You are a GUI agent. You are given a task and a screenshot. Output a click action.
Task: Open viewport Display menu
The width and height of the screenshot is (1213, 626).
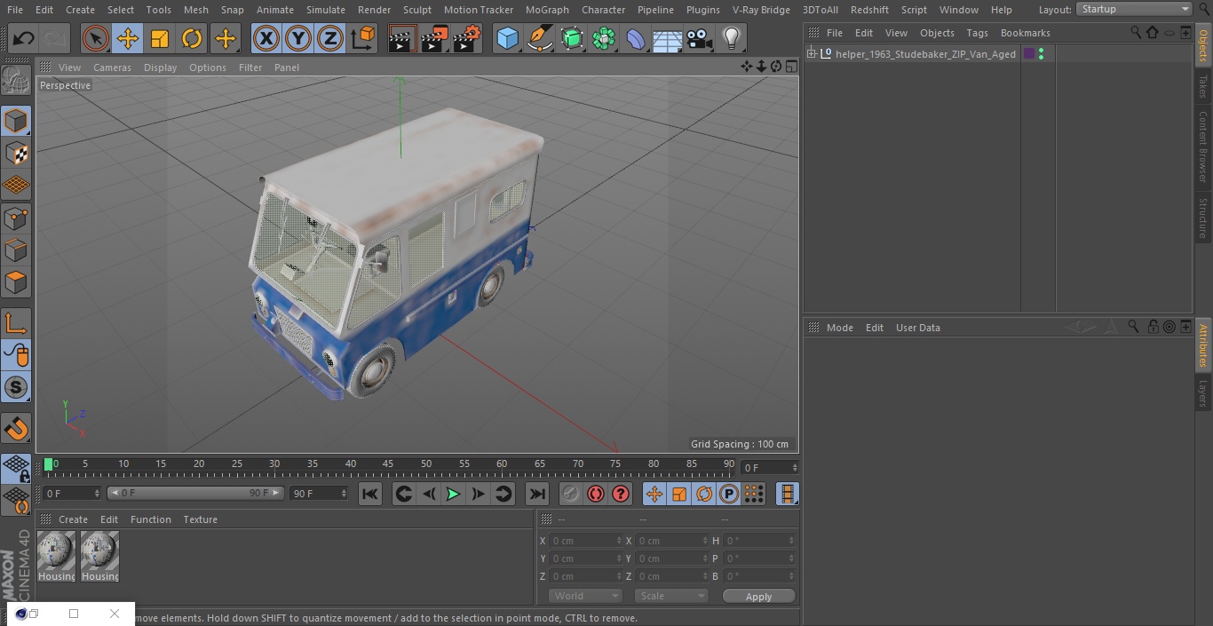pos(160,67)
